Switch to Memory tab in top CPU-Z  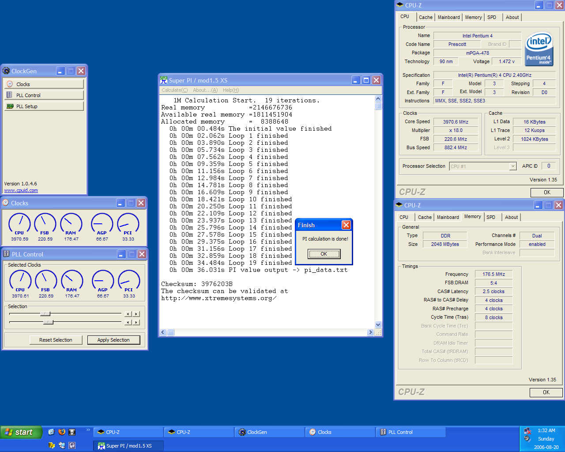473,17
